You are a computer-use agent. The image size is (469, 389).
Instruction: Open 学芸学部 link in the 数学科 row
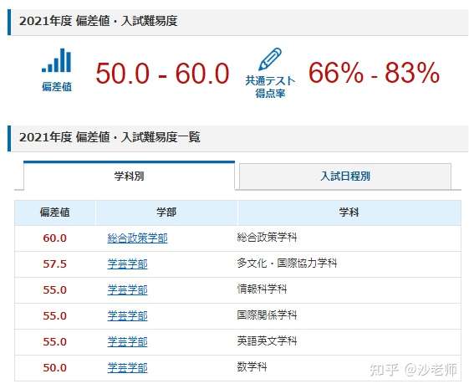click(127, 367)
